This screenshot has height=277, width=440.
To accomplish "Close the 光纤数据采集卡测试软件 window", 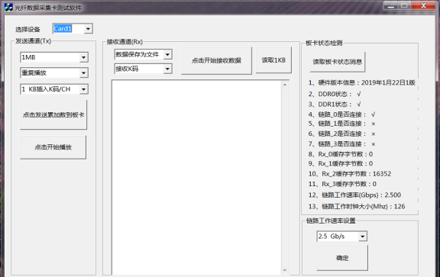I will 423,5.
